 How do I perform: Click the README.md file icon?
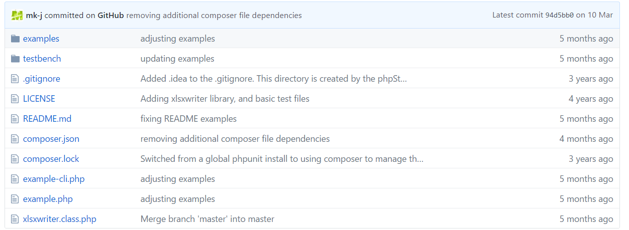tap(15, 119)
